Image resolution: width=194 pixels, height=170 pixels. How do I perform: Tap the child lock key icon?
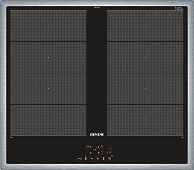tap(80, 159)
